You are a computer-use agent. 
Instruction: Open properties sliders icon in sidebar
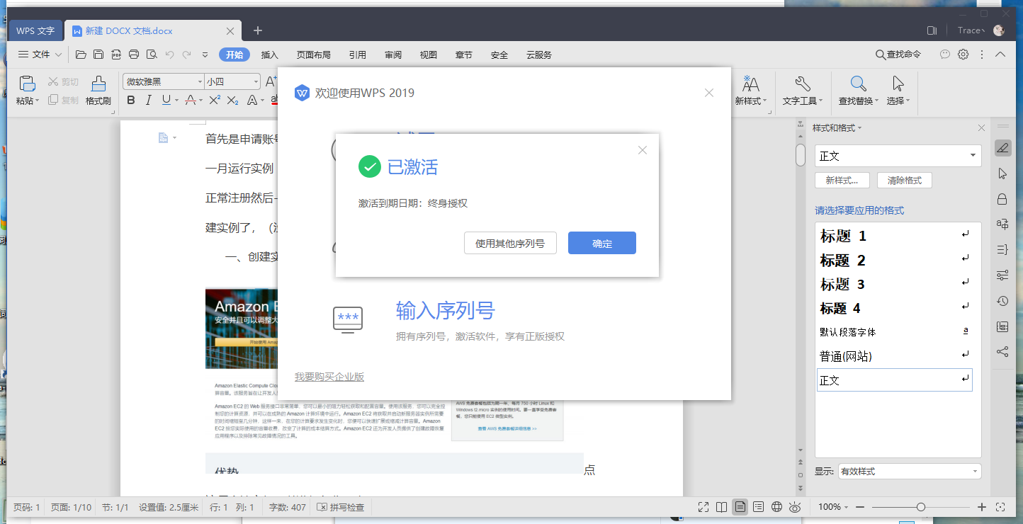coord(1002,275)
